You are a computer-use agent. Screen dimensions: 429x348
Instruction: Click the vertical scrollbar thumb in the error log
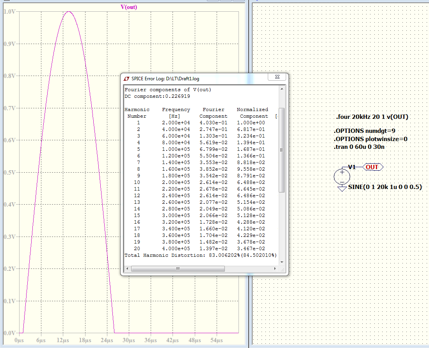[x=282, y=150]
